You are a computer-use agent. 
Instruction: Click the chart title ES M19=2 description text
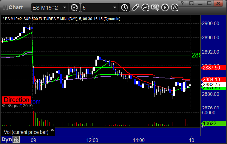pyautogui.click(x=61, y=19)
